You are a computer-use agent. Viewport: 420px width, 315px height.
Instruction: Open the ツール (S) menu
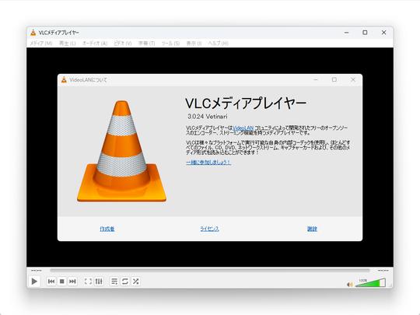pos(170,43)
